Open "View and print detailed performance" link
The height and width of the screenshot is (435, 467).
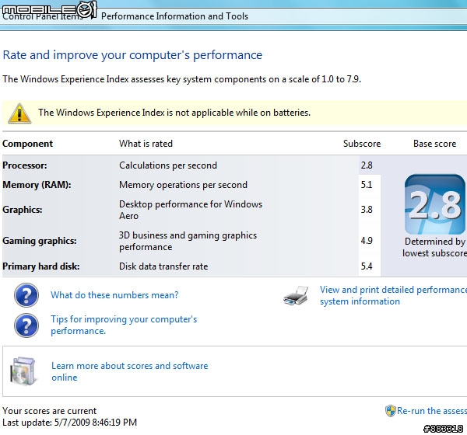[393, 295]
